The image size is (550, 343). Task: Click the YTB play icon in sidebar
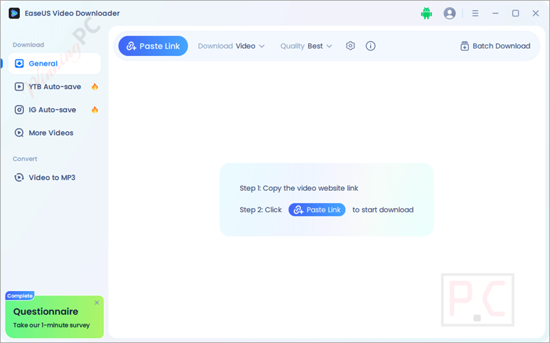(19, 86)
